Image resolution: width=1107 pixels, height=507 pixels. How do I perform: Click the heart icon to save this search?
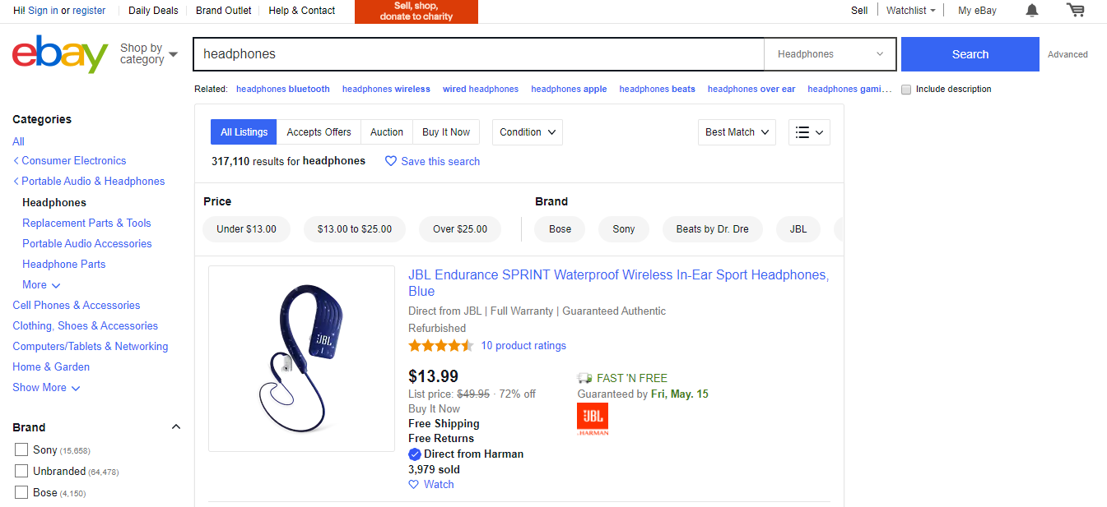point(391,162)
